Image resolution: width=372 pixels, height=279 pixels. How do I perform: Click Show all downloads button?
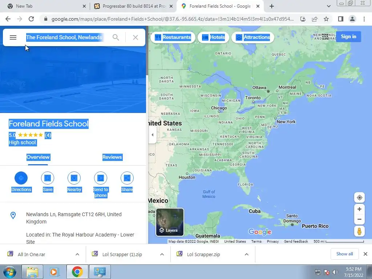(x=344, y=254)
